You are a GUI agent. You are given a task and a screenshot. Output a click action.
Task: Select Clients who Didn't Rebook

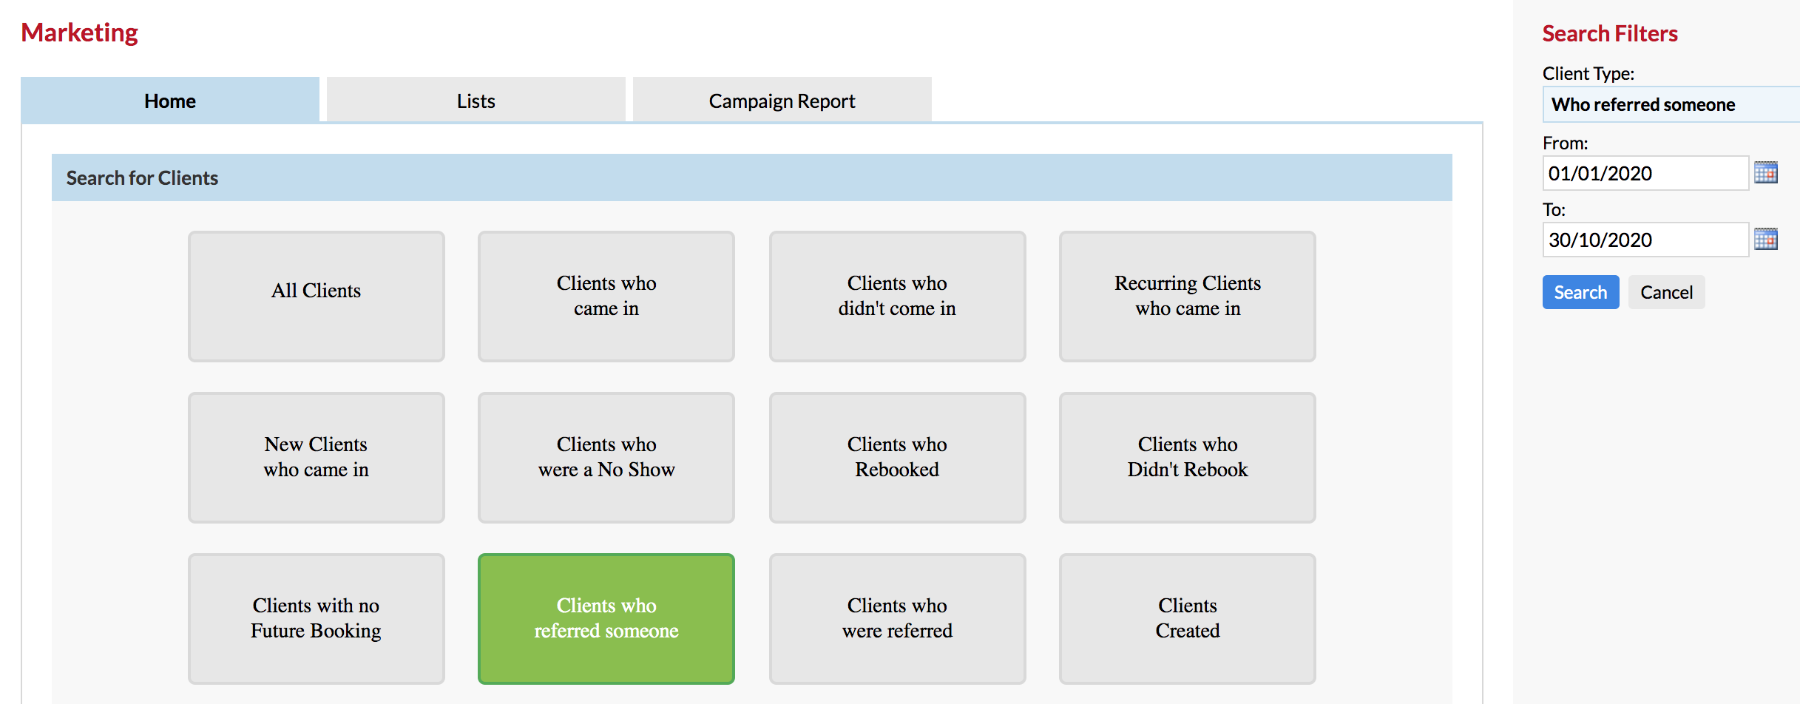pos(1188,458)
